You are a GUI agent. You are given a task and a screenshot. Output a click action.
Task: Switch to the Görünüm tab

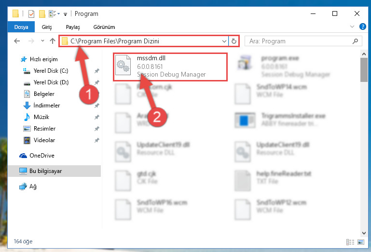pos(104,27)
